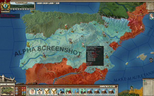
Task: Switch to the first army stack tab
Action: [30, 83]
